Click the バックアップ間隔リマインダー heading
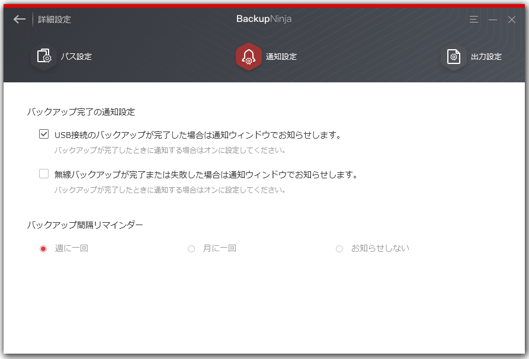The image size is (529, 359). [85, 225]
